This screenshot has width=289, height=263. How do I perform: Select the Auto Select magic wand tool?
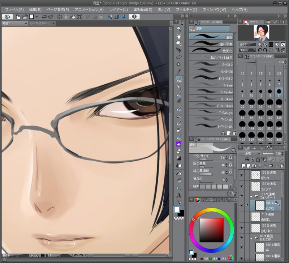[x=178, y=64]
